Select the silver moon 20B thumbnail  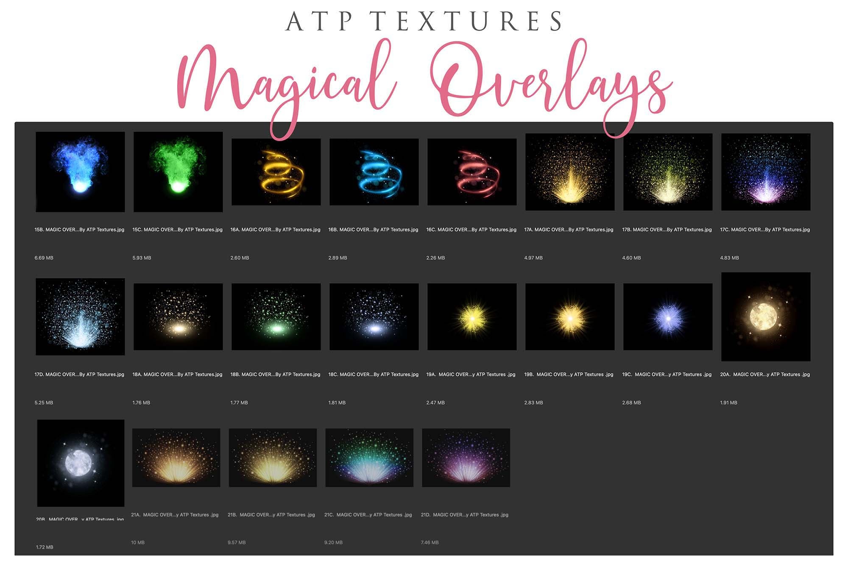pos(81,463)
